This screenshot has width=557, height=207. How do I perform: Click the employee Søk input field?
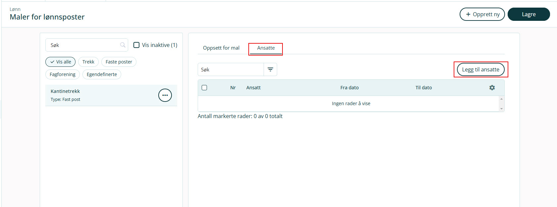(231, 69)
